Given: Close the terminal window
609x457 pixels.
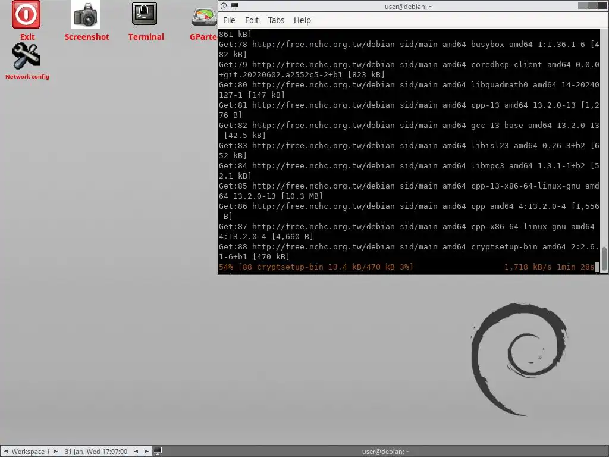Looking at the screenshot, I should click(603, 6).
